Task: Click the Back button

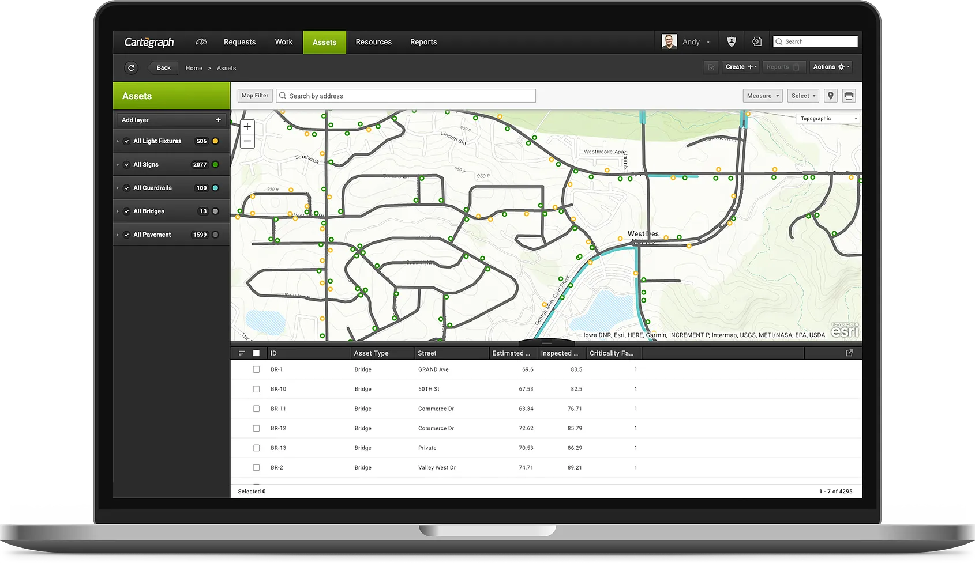Action: 163,67
